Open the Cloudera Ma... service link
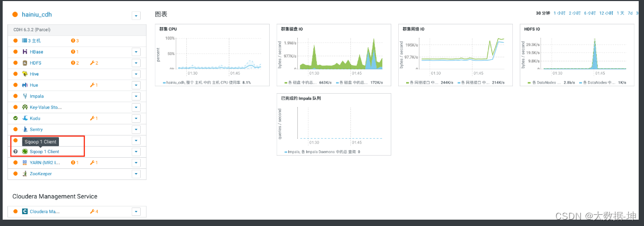This screenshot has width=644, height=226. pos(45,211)
